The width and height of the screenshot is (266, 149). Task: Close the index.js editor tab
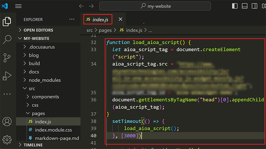click(120, 19)
